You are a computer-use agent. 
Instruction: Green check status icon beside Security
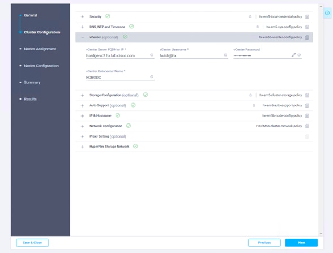[x=108, y=16]
